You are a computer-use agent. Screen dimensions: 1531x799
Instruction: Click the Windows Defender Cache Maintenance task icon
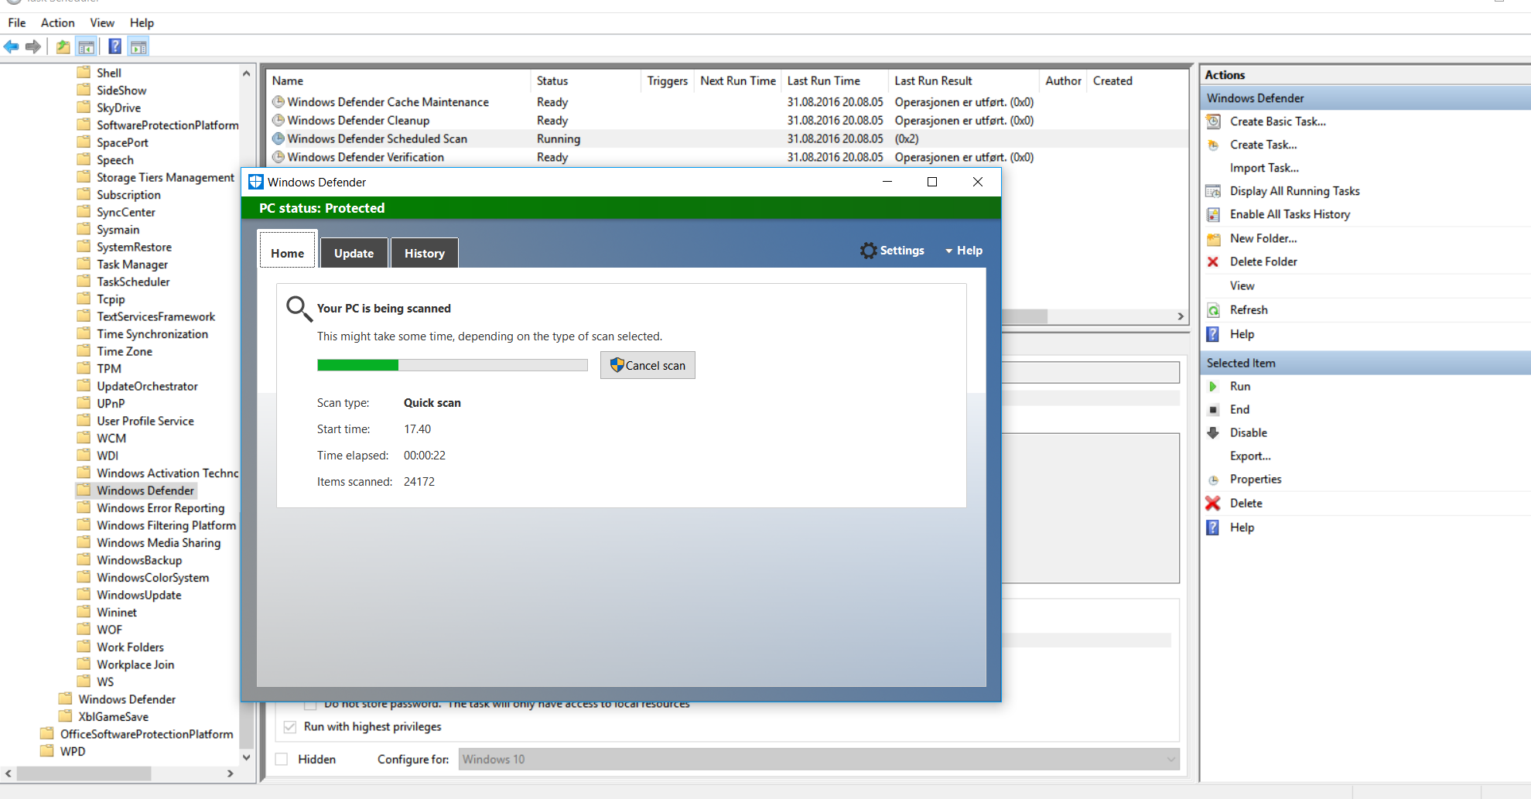[279, 101]
